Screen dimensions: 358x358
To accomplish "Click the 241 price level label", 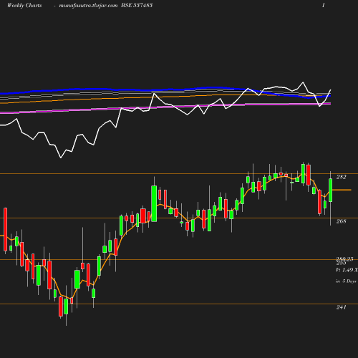I will point(342,307).
